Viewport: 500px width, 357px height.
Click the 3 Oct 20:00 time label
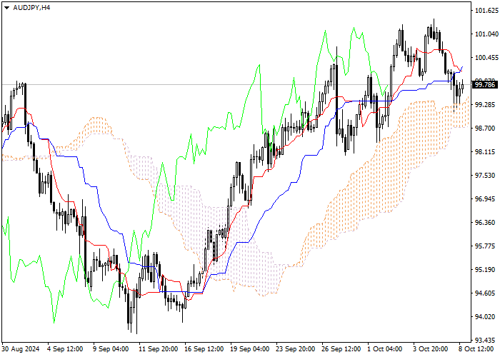tap(431, 349)
